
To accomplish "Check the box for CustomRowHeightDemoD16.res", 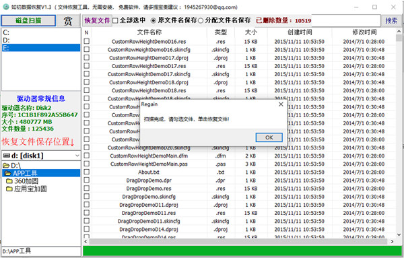I will pyautogui.click(x=87, y=41).
